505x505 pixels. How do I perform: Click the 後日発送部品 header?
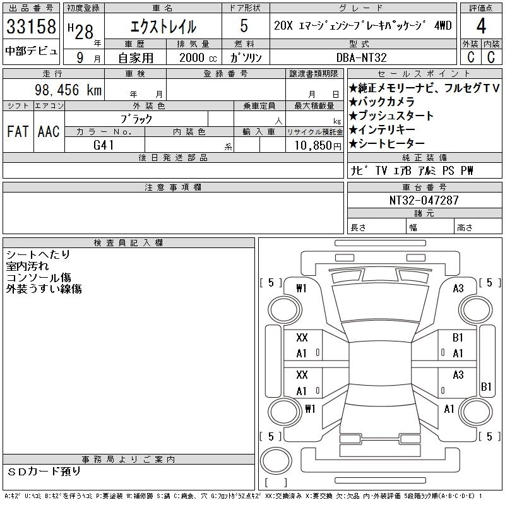point(173,158)
